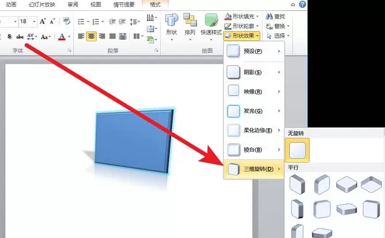
Task: Open text direction dropdown
Action: pyautogui.click(x=152, y=18)
